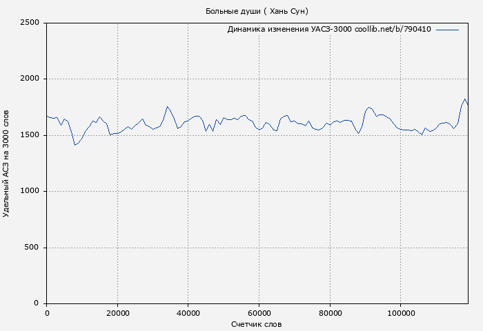The image size is (483, 331).
Task: Click the y-axis label "Удельный АСЗ на 3000 слов"
Action: [x=7, y=163]
